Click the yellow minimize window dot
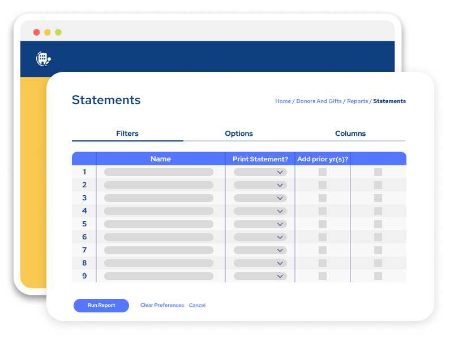This screenshot has height=339, width=450. (x=48, y=32)
